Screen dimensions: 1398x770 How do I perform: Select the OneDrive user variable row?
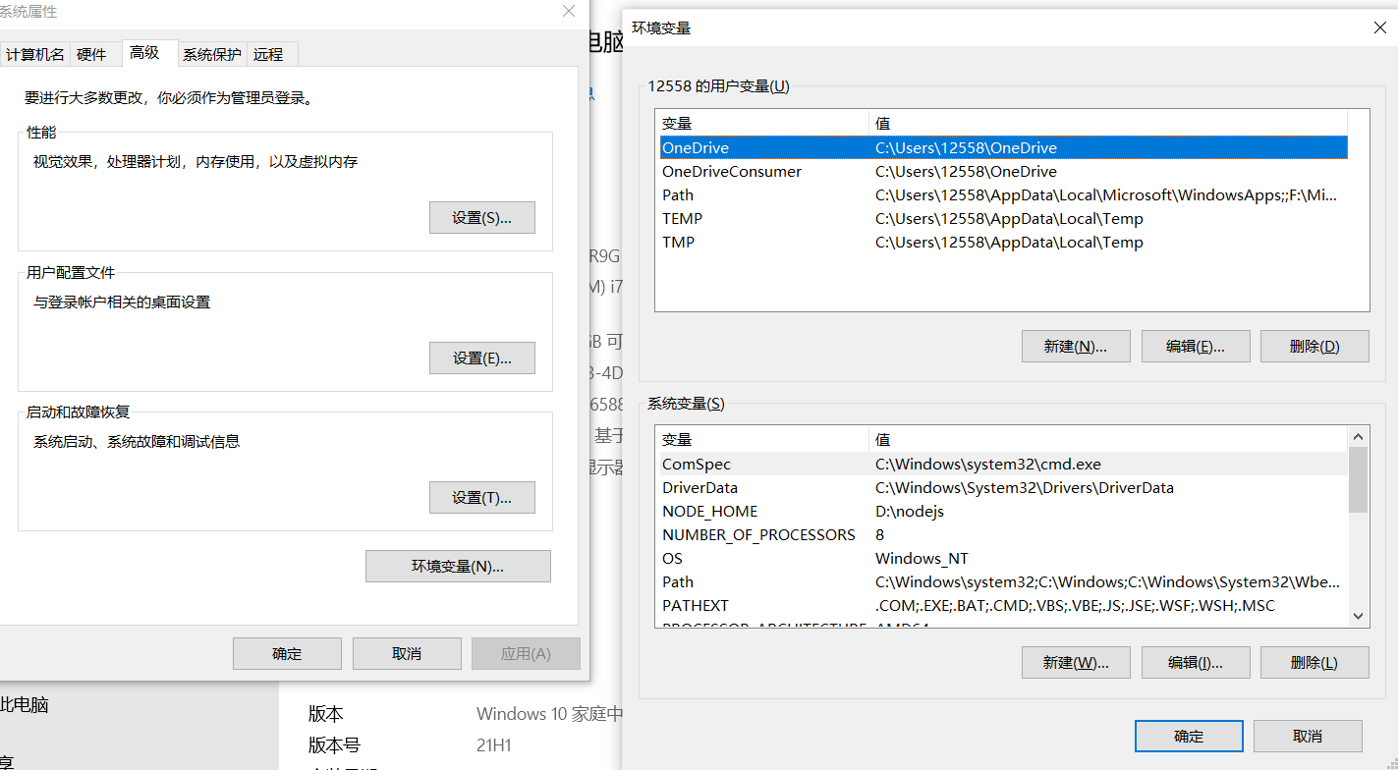pyautogui.click(x=1003, y=148)
